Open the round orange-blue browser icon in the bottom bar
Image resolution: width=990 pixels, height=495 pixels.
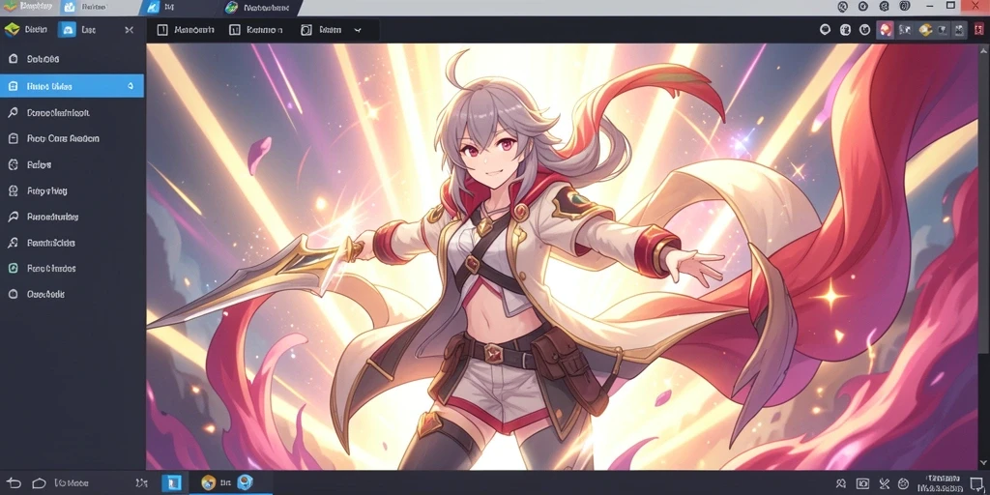(x=209, y=483)
